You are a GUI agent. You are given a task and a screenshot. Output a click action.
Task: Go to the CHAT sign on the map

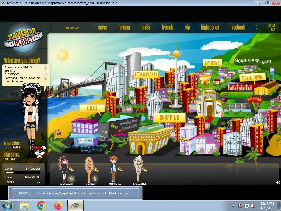click(92, 108)
